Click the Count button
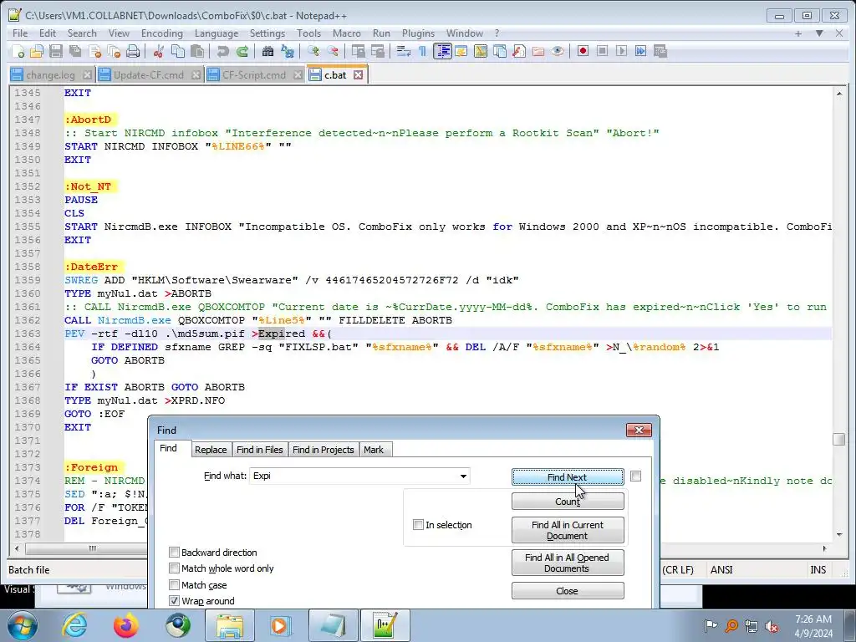 pos(568,502)
